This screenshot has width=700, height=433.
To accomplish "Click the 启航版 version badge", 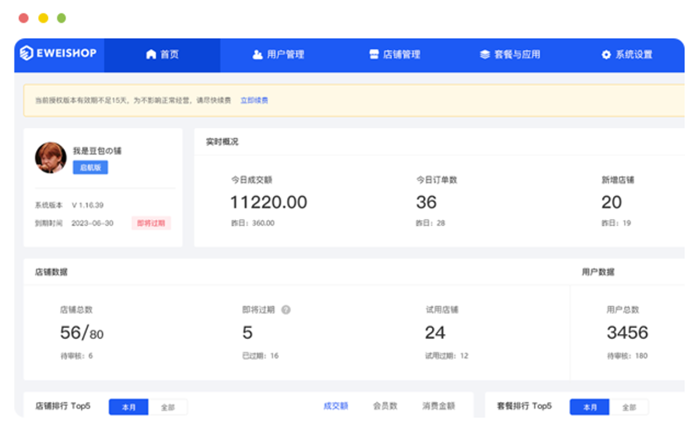I will 91,168.
